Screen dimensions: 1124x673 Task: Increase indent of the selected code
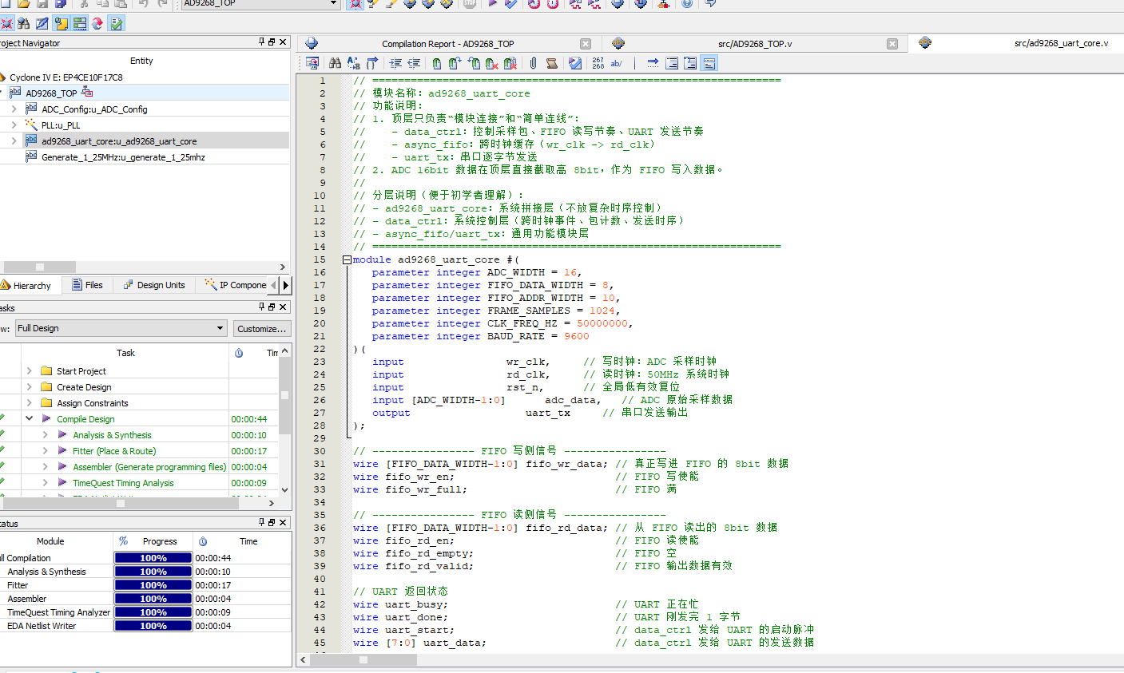[396, 63]
